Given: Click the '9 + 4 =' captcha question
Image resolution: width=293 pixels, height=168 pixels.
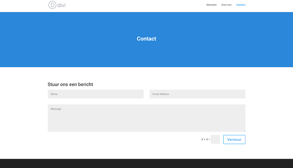Looking at the screenshot, I should click(x=205, y=140).
